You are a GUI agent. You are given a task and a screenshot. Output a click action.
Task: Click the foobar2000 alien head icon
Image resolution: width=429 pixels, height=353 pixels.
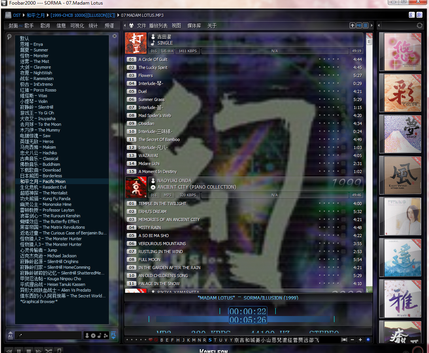pyautogui.click(x=131, y=26)
